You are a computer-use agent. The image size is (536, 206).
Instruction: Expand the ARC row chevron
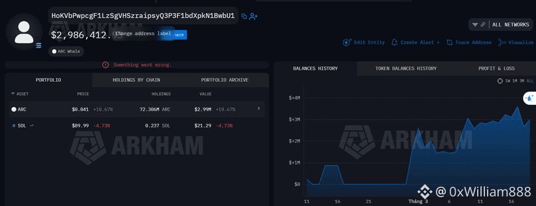pos(258,108)
